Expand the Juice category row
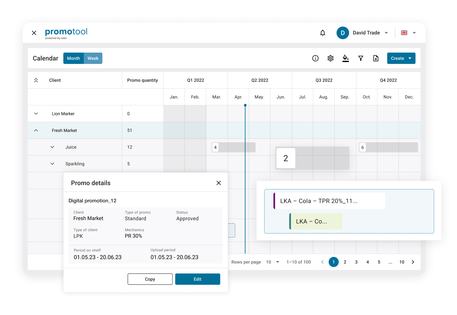The height and width of the screenshot is (315, 457). (52, 147)
